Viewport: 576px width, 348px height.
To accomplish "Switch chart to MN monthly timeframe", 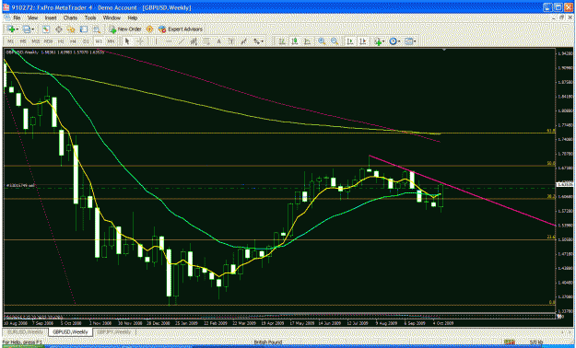I will [111, 41].
